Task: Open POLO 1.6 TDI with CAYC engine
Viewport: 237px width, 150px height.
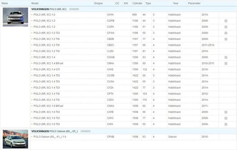Action: tap(47, 118)
